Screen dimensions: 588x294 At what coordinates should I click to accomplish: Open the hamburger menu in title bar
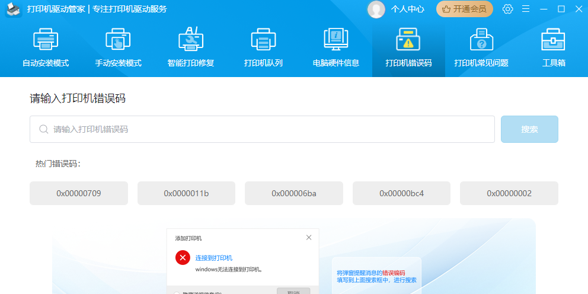[x=525, y=9]
